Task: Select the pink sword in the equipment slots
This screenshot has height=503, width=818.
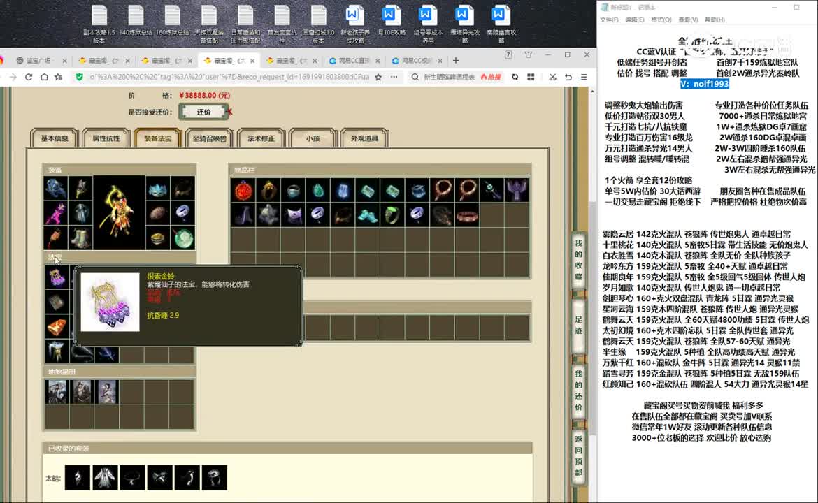Action: [x=56, y=214]
